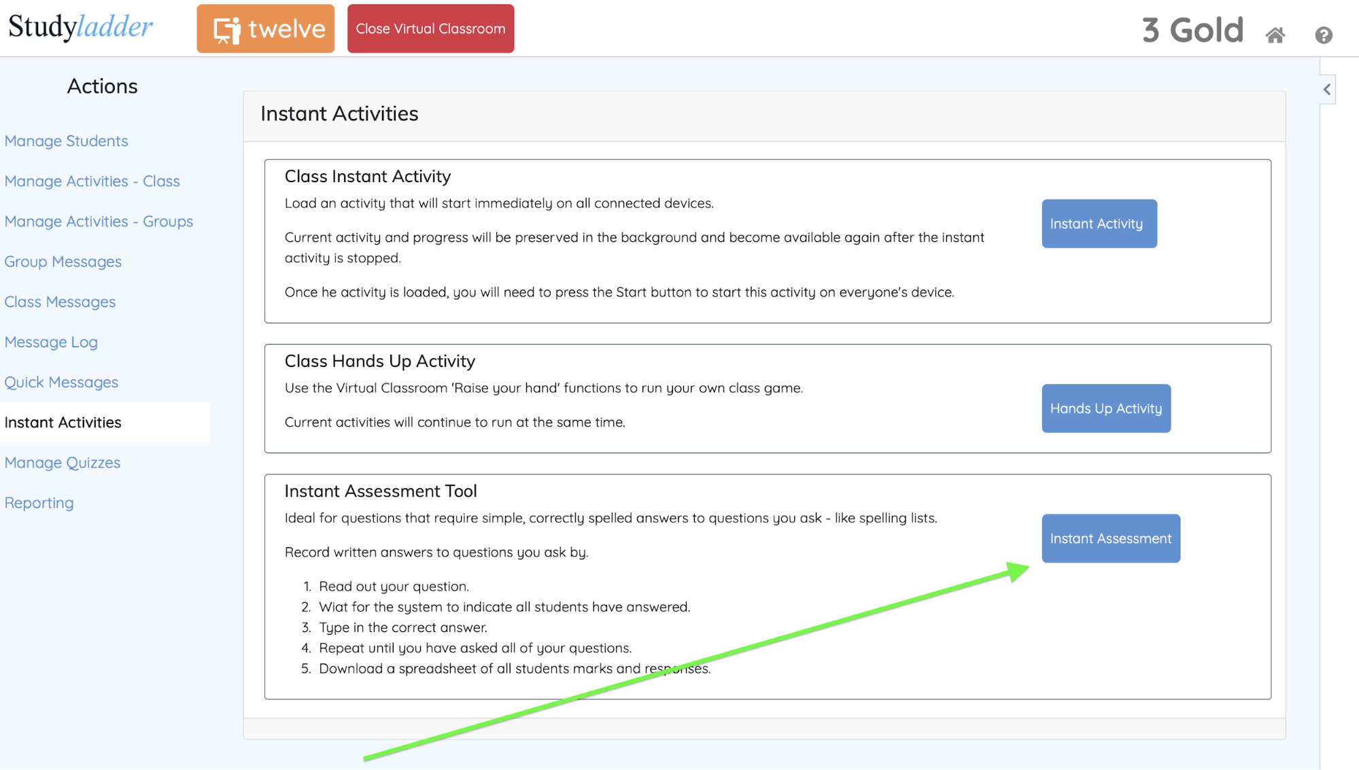1359x770 pixels.
Task: View the Message Log
Action: point(51,342)
